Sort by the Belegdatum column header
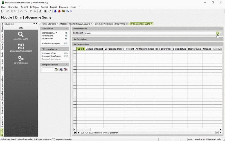This screenshot has height=141, width=225. point(180,49)
